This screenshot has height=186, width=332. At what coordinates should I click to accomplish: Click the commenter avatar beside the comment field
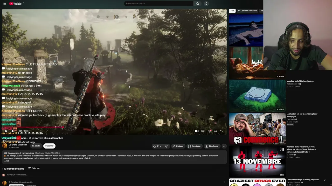(4, 175)
